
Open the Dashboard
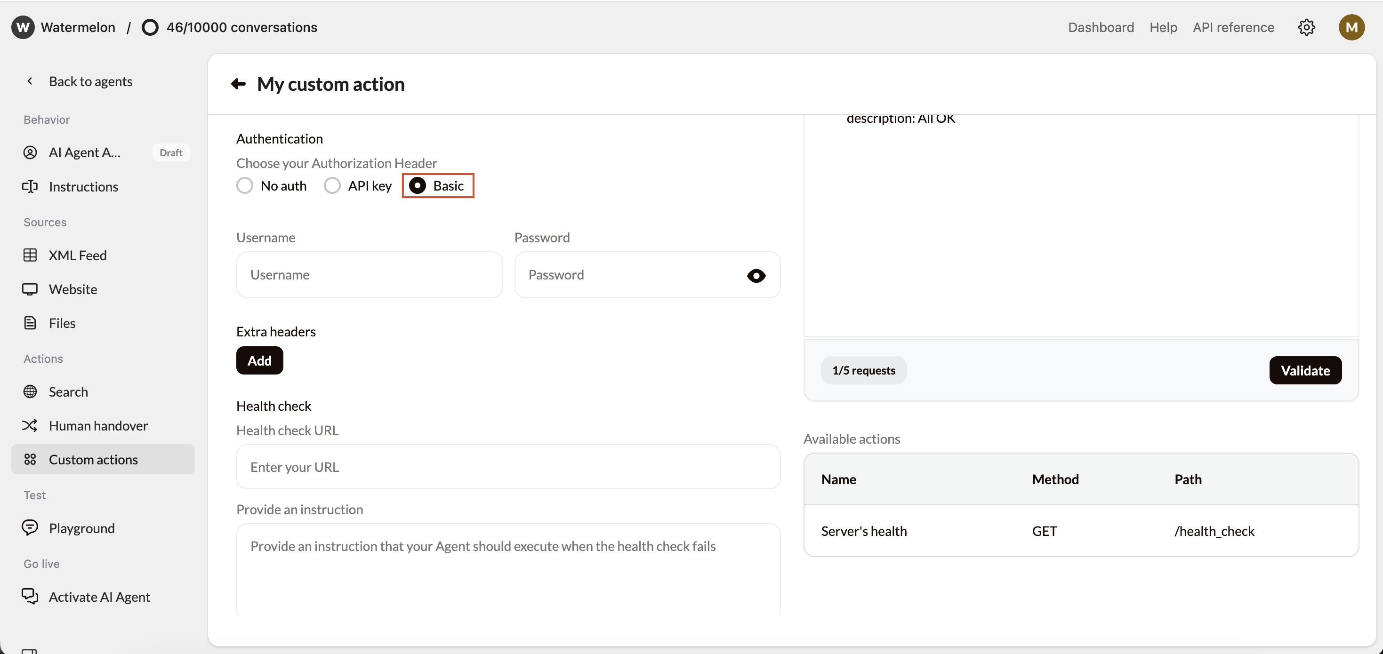[x=1101, y=27]
